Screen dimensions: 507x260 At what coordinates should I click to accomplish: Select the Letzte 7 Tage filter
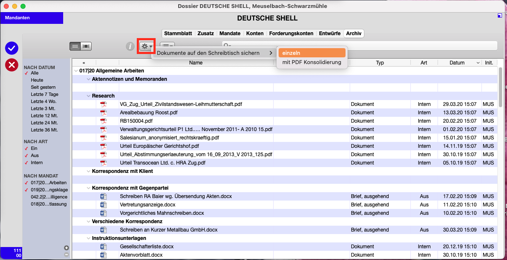(x=45, y=94)
